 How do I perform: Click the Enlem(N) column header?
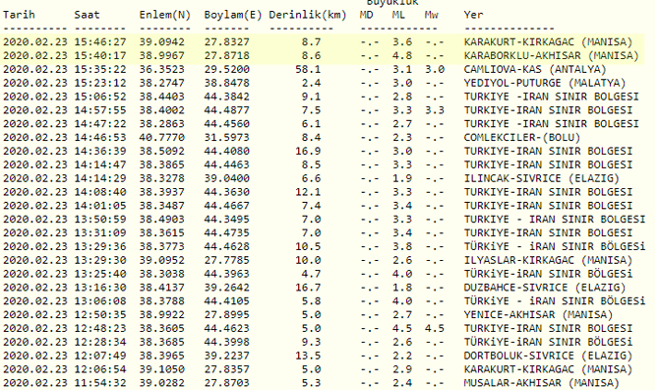pos(165,15)
